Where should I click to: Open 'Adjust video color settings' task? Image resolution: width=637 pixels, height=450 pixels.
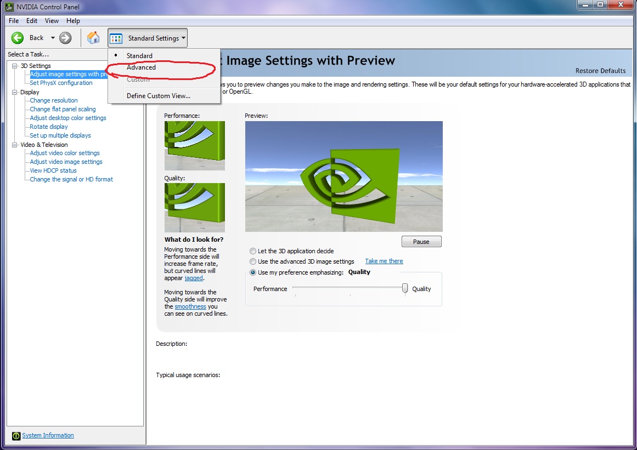(65, 153)
